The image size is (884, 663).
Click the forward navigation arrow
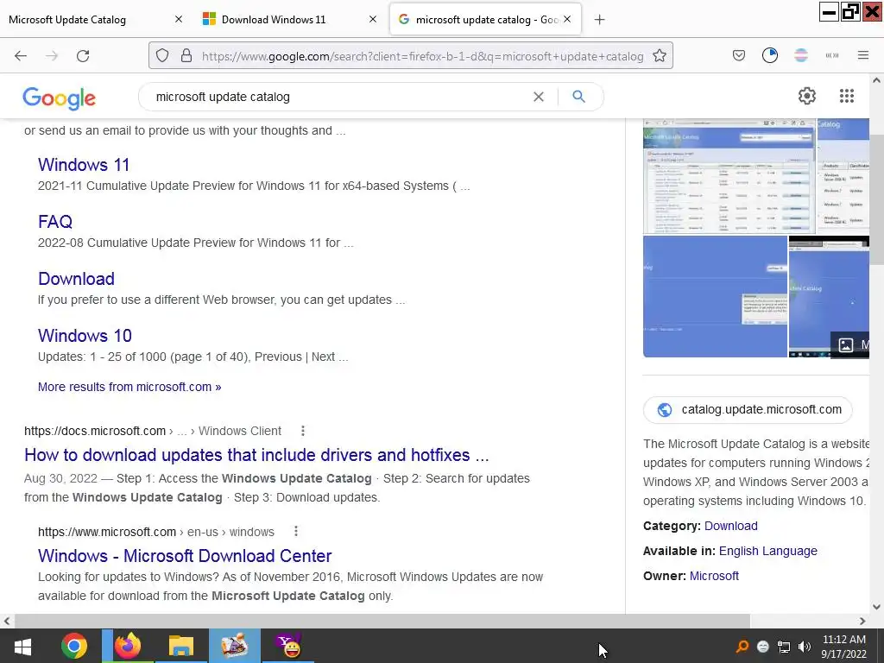[52, 56]
